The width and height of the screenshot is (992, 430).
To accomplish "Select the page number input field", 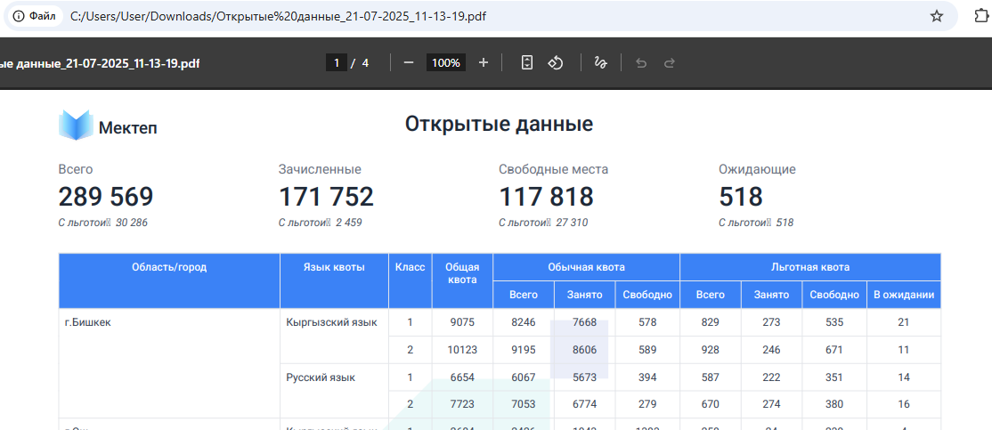I will tap(337, 62).
